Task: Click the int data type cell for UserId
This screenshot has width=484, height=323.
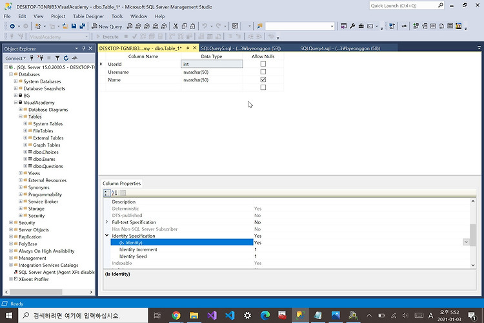Action: (x=212, y=64)
